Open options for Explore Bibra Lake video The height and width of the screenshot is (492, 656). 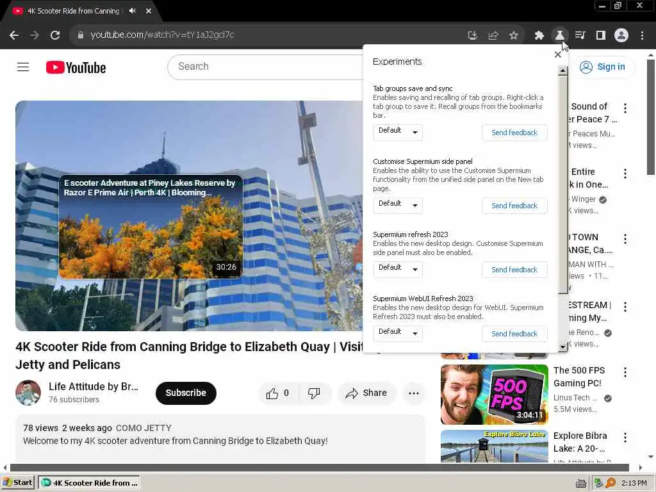[625, 437]
